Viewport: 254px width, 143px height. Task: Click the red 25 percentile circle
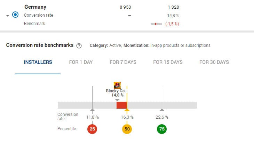(x=92, y=129)
